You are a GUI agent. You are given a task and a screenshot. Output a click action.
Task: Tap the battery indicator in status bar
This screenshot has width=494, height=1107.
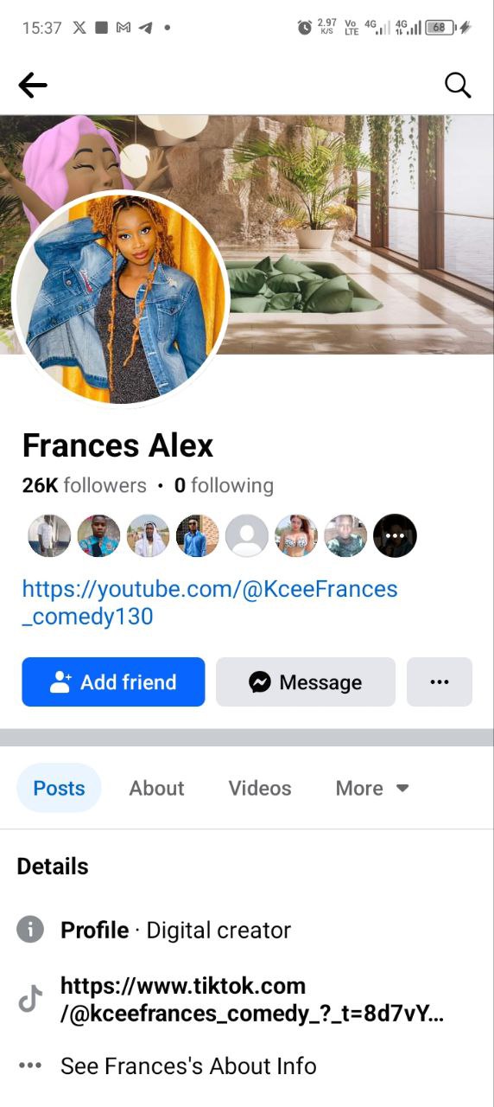pyautogui.click(x=440, y=27)
